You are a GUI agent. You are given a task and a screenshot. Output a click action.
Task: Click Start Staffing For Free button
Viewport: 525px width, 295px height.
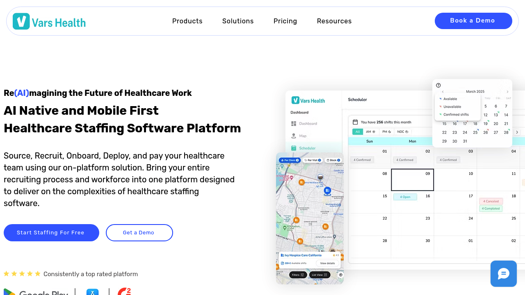click(x=51, y=233)
